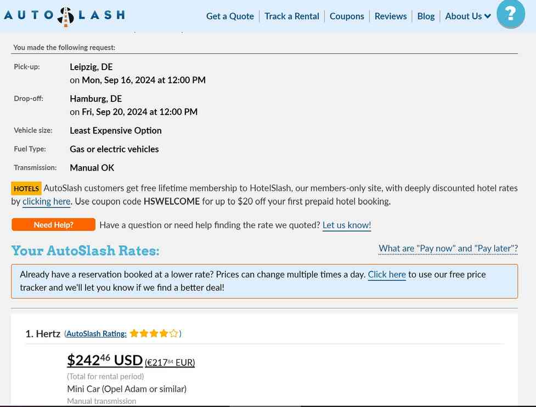
Task: Click the 'Manual transmission' text under Hertz
Action: (101, 401)
